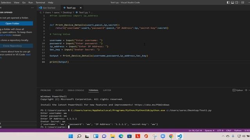Click the microphone tray icon
250x140 pixels.
(233, 136)
